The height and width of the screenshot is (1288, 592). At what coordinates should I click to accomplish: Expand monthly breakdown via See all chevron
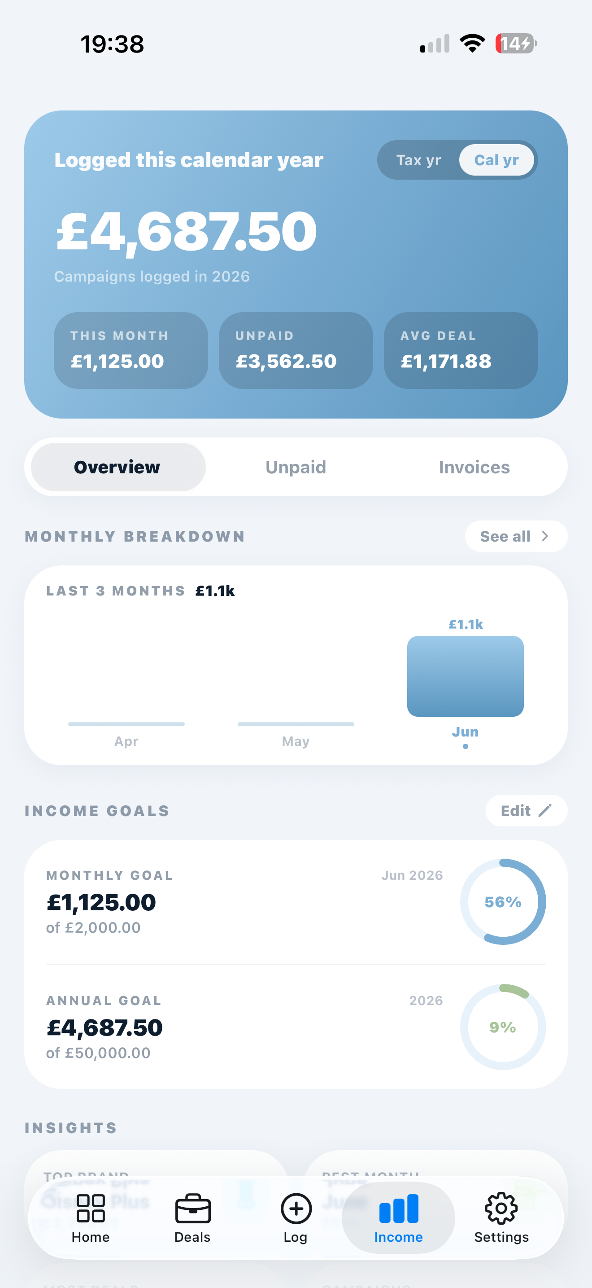coord(544,536)
